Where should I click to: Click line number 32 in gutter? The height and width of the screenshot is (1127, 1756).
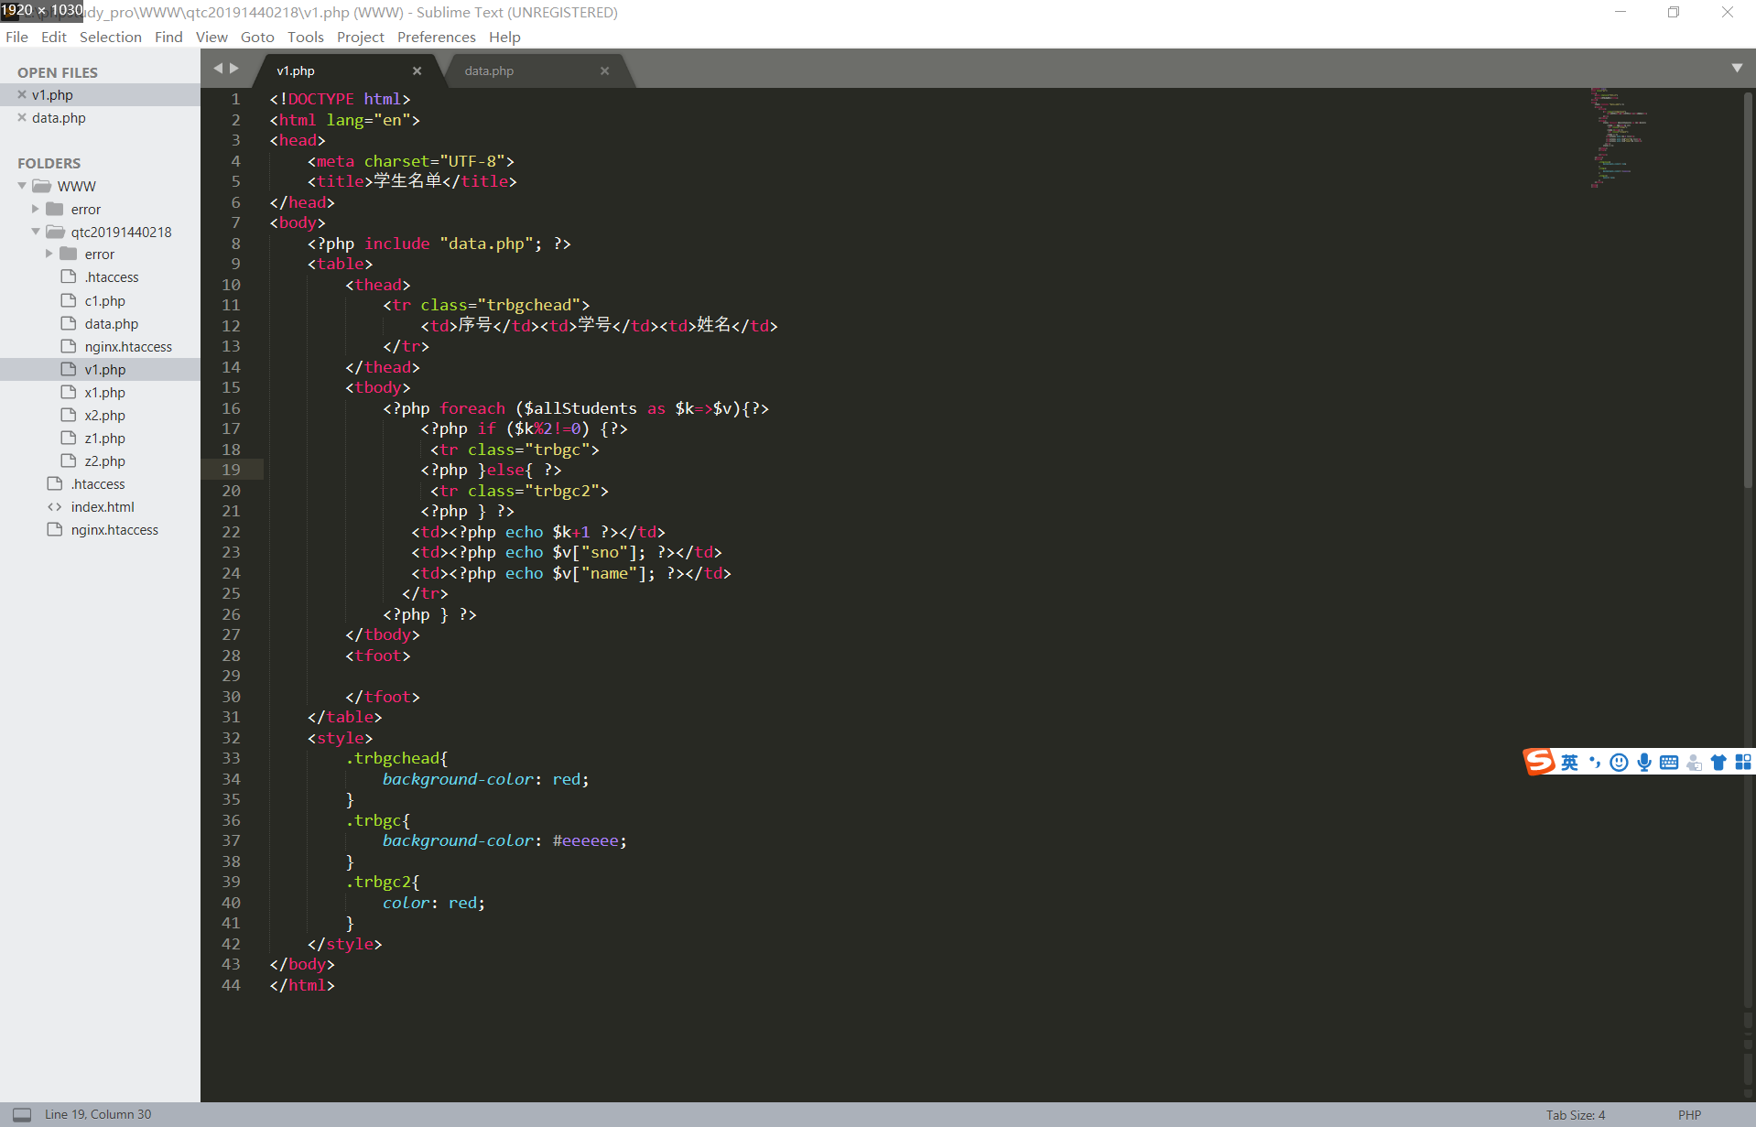[x=231, y=738]
